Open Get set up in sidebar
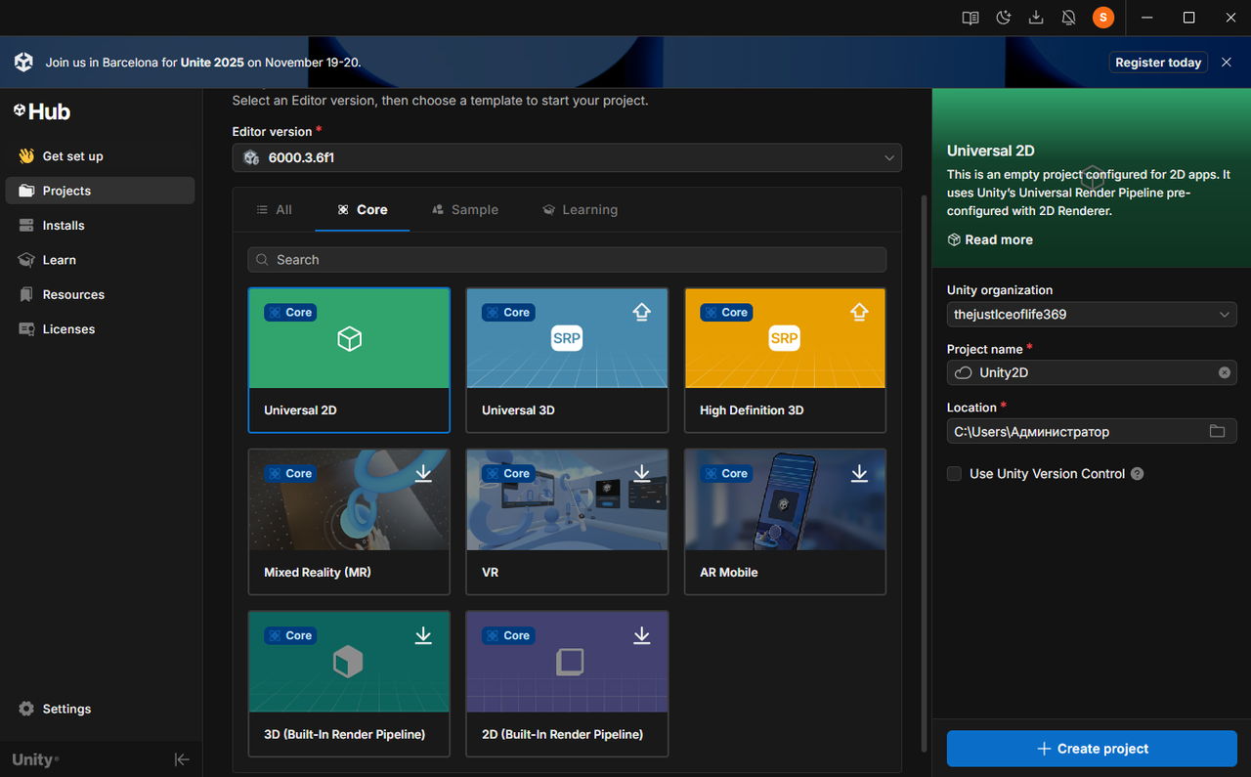 [x=101, y=156]
